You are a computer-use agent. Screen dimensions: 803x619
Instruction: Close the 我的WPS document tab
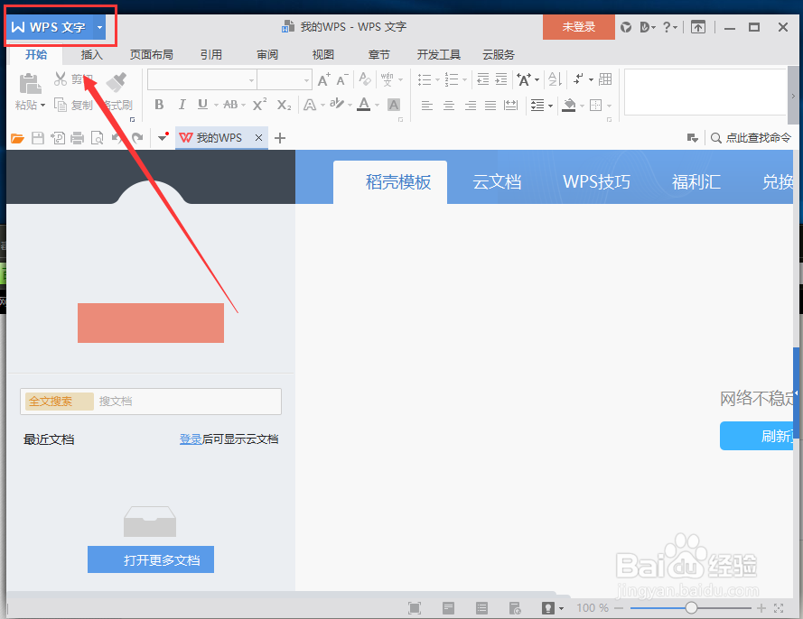coord(258,138)
